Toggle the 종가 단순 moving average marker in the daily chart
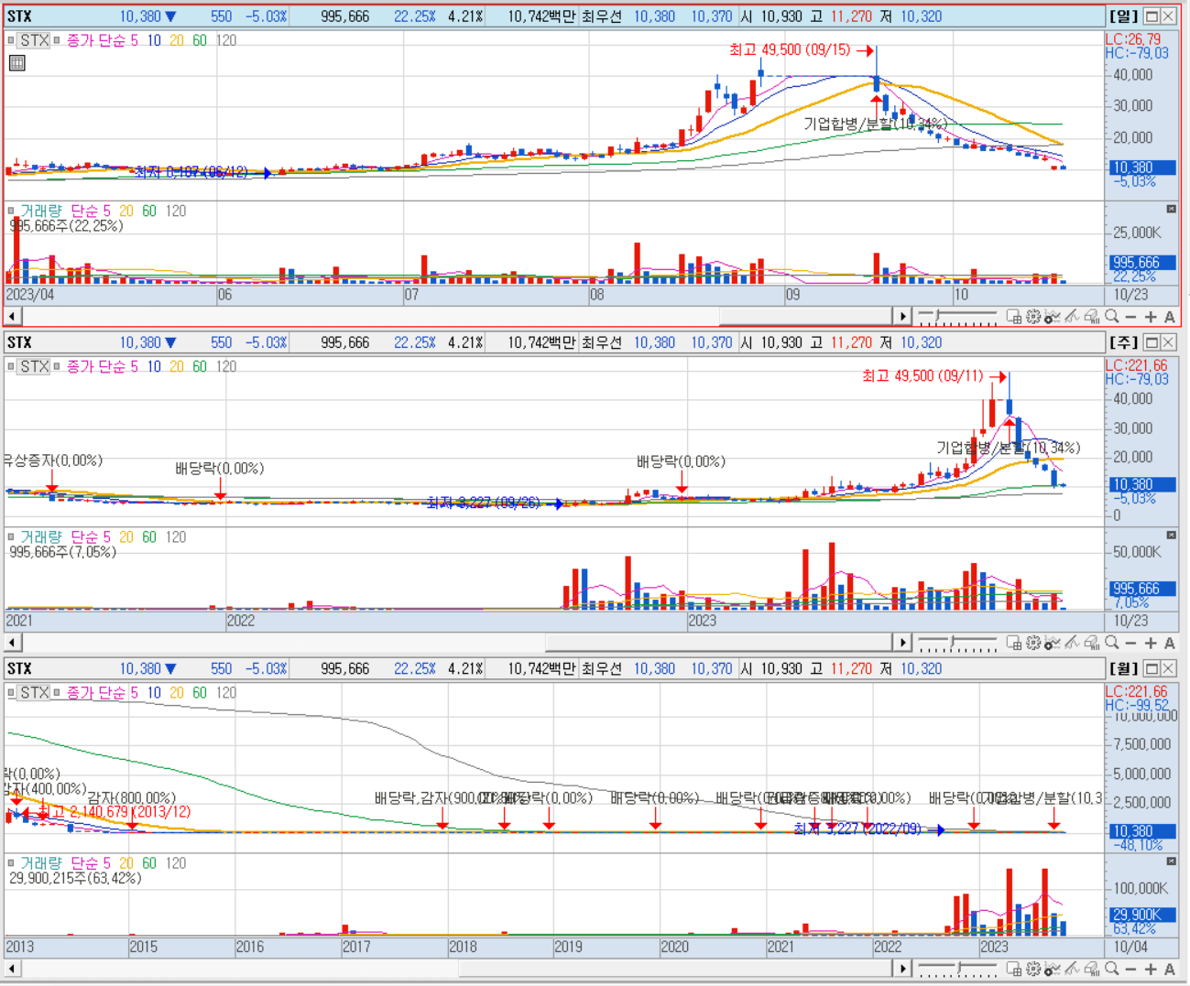The width and height of the screenshot is (1190, 986). (57, 40)
